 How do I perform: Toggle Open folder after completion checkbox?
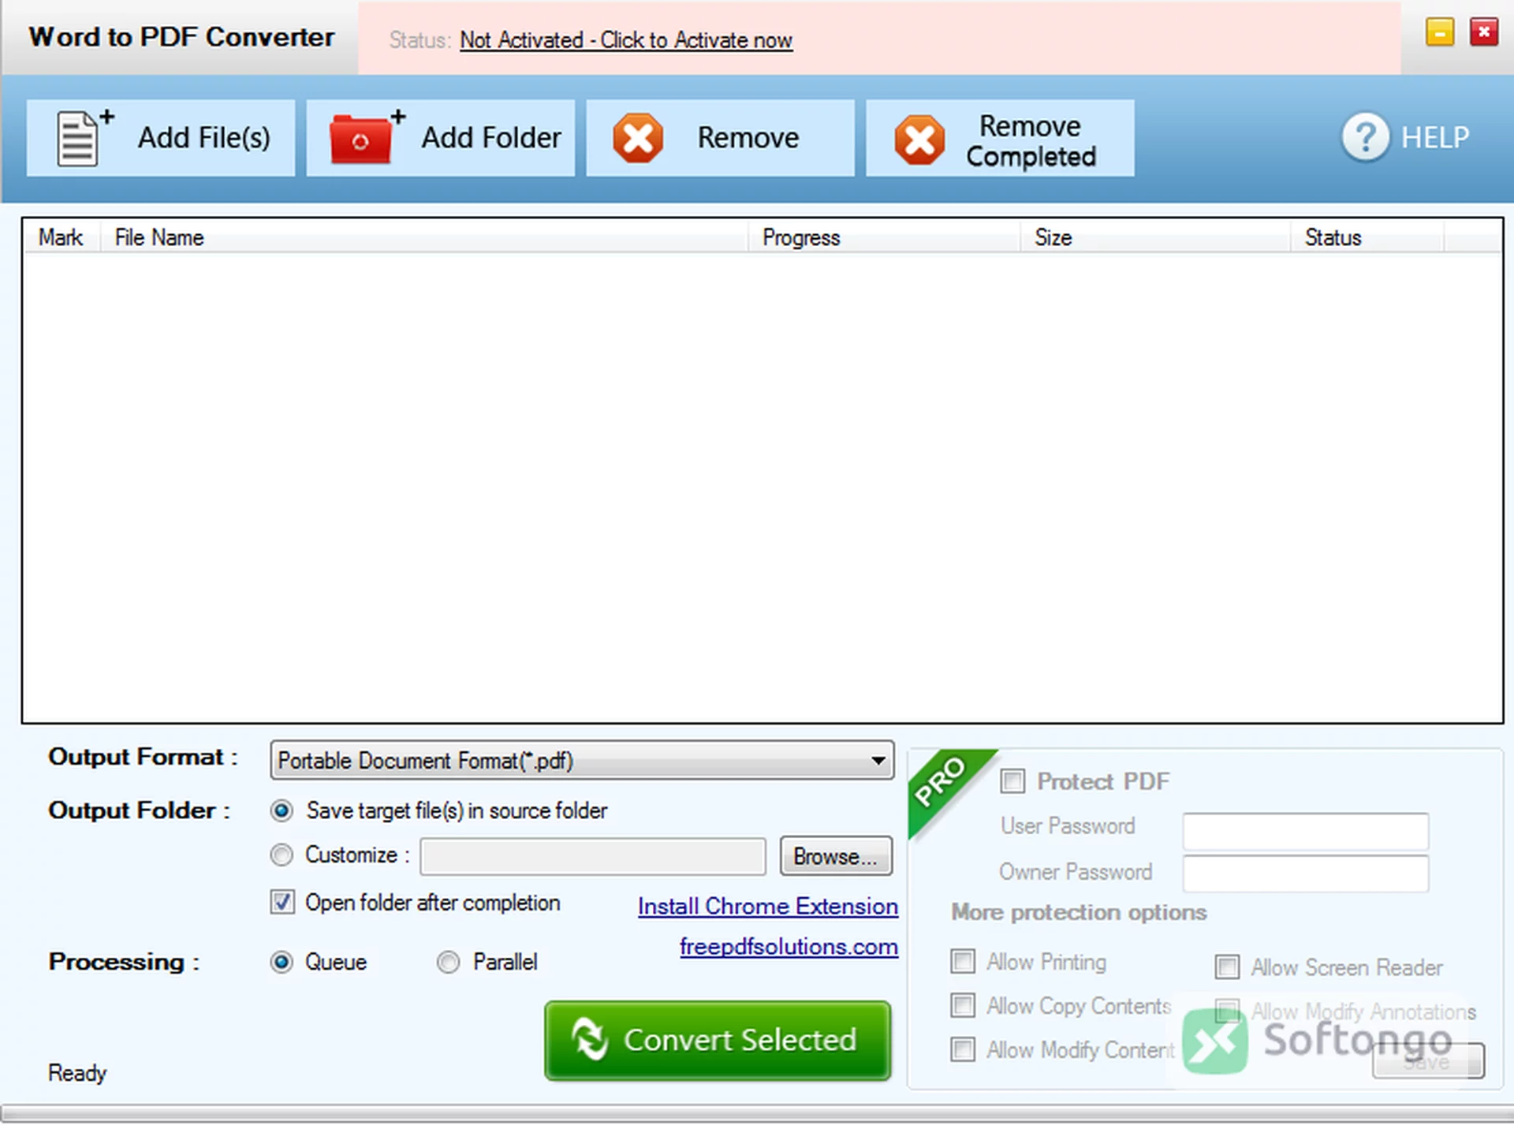click(x=282, y=902)
